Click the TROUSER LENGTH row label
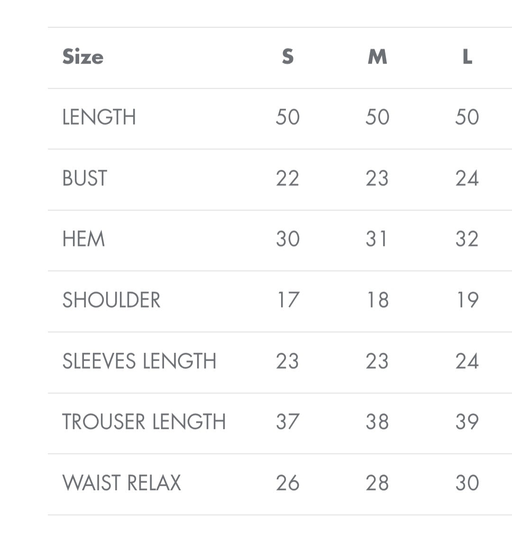This screenshot has width=512, height=539. point(144,422)
